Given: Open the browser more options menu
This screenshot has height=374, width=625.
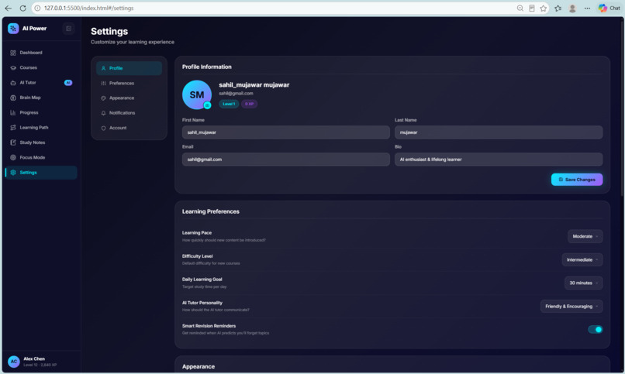Looking at the screenshot, I should [x=587, y=8].
